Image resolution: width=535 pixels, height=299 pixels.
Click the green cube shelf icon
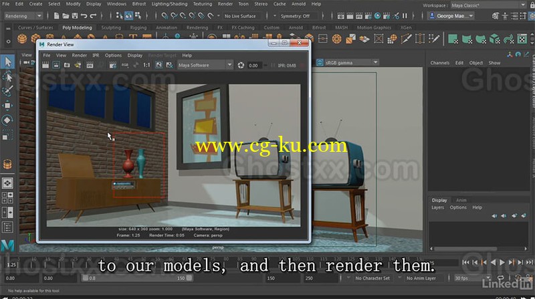click(494, 39)
